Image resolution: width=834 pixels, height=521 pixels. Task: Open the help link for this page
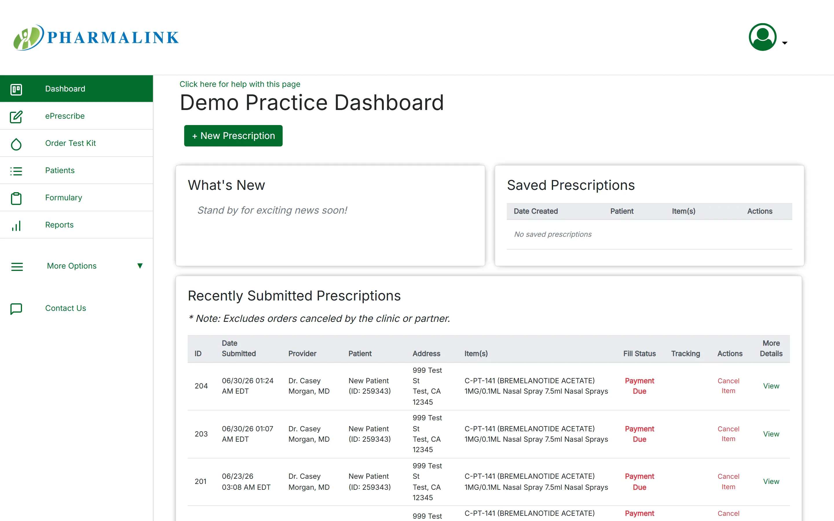pyautogui.click(x=240, y=84)
